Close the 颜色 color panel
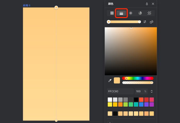The image size is (180, 123). (153, 4)
